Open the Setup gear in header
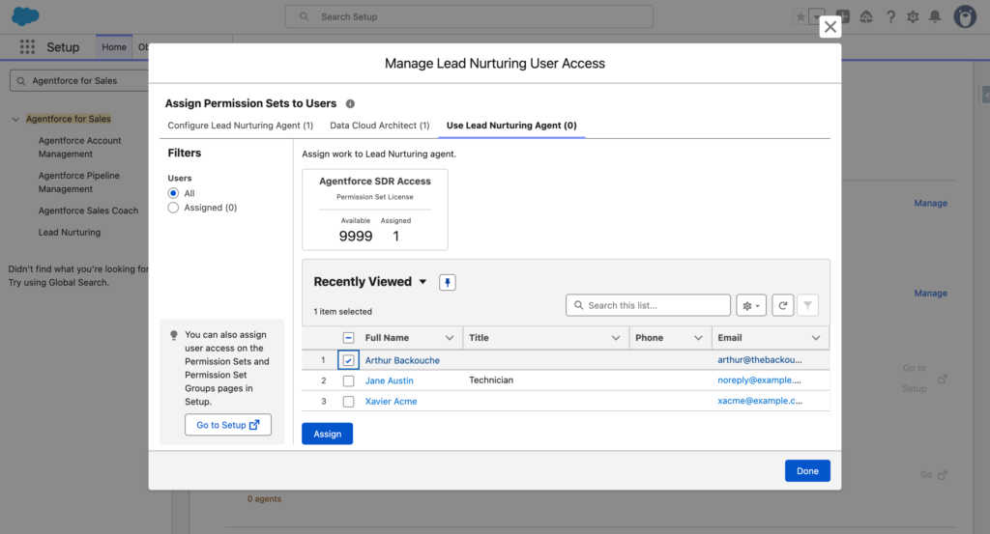Image resolution: width=990 pixels, height=534 pixels. (x=912, y=16)
